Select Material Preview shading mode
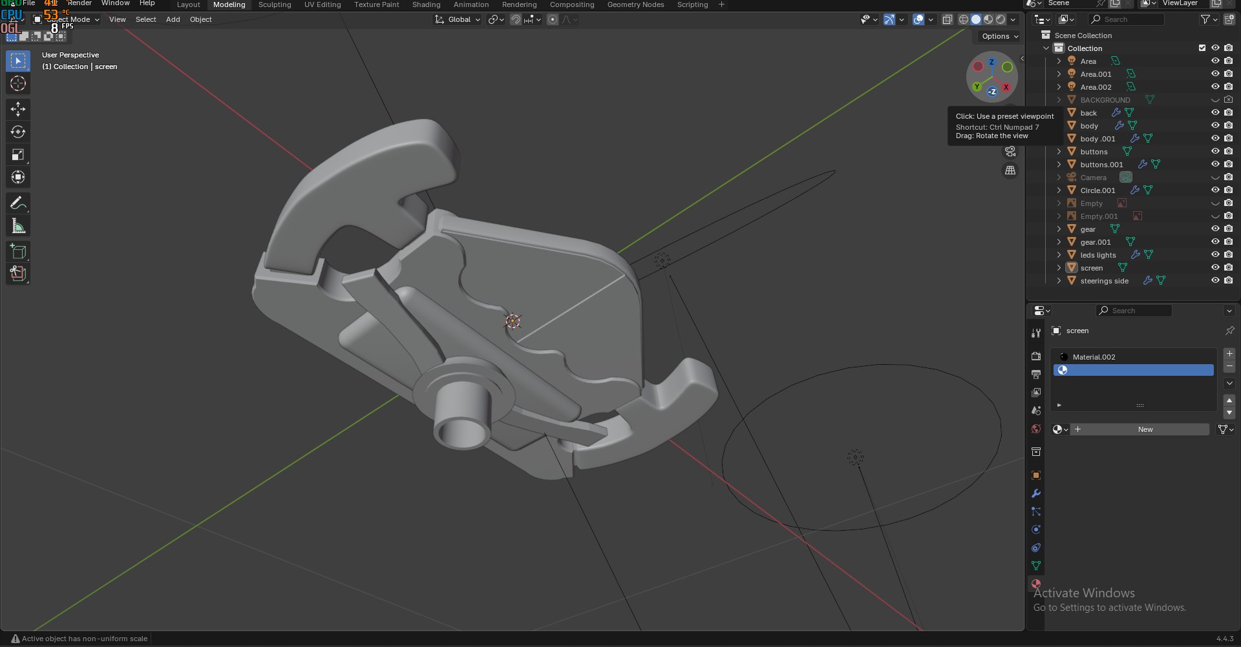The width and height of the screenshot is (1241, 647). (x=988, y=19)
